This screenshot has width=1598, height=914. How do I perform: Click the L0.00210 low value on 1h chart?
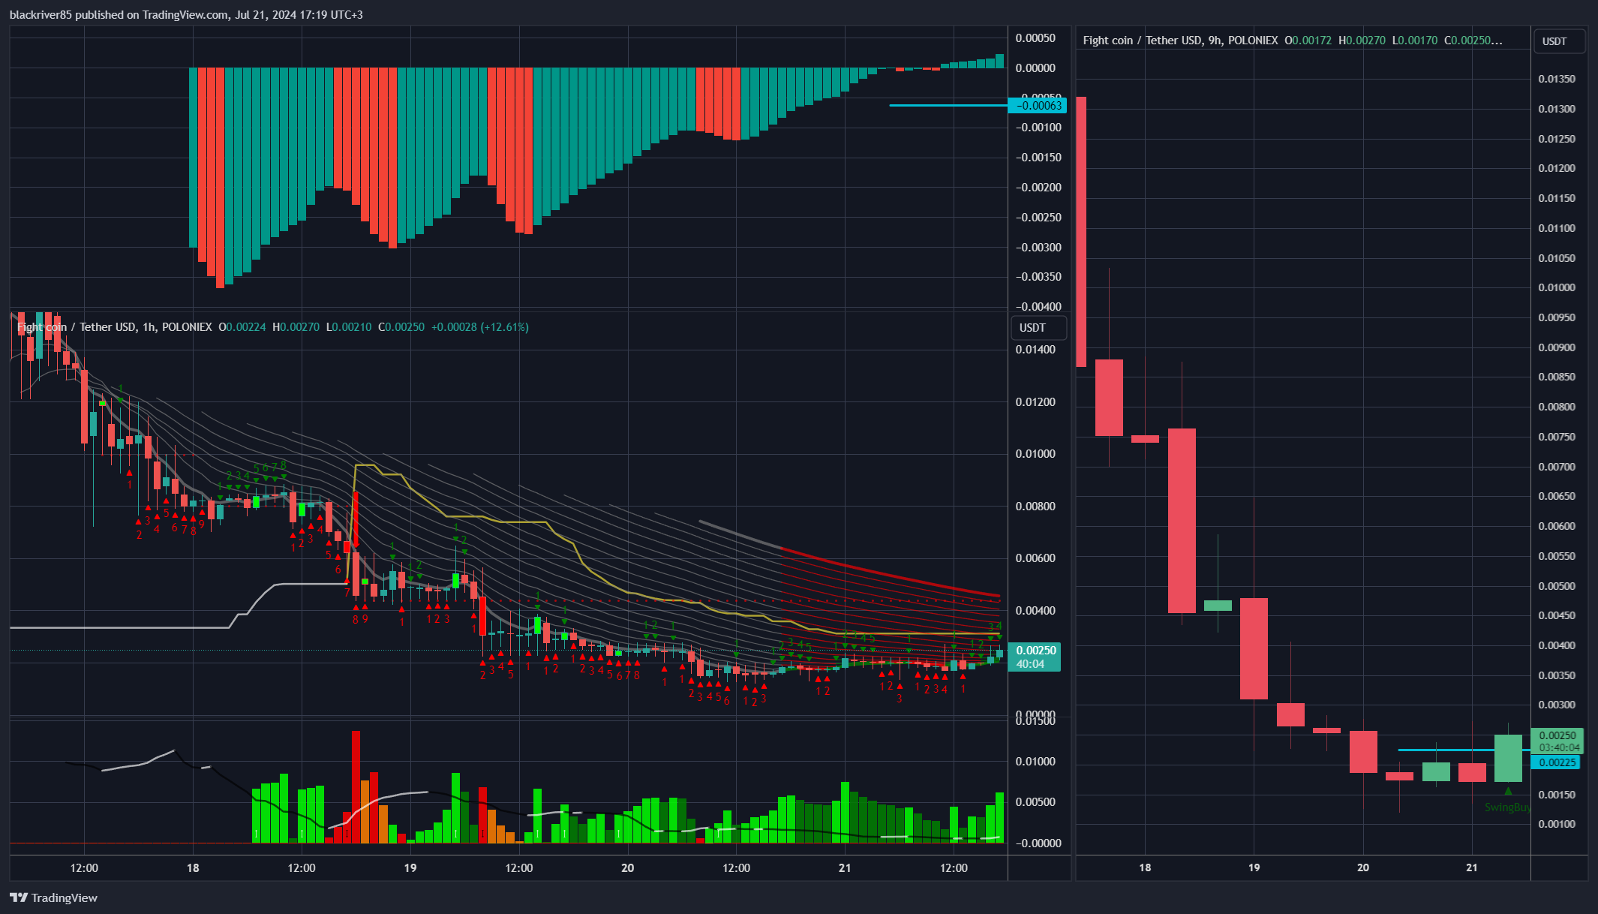(x=349, y=327)
